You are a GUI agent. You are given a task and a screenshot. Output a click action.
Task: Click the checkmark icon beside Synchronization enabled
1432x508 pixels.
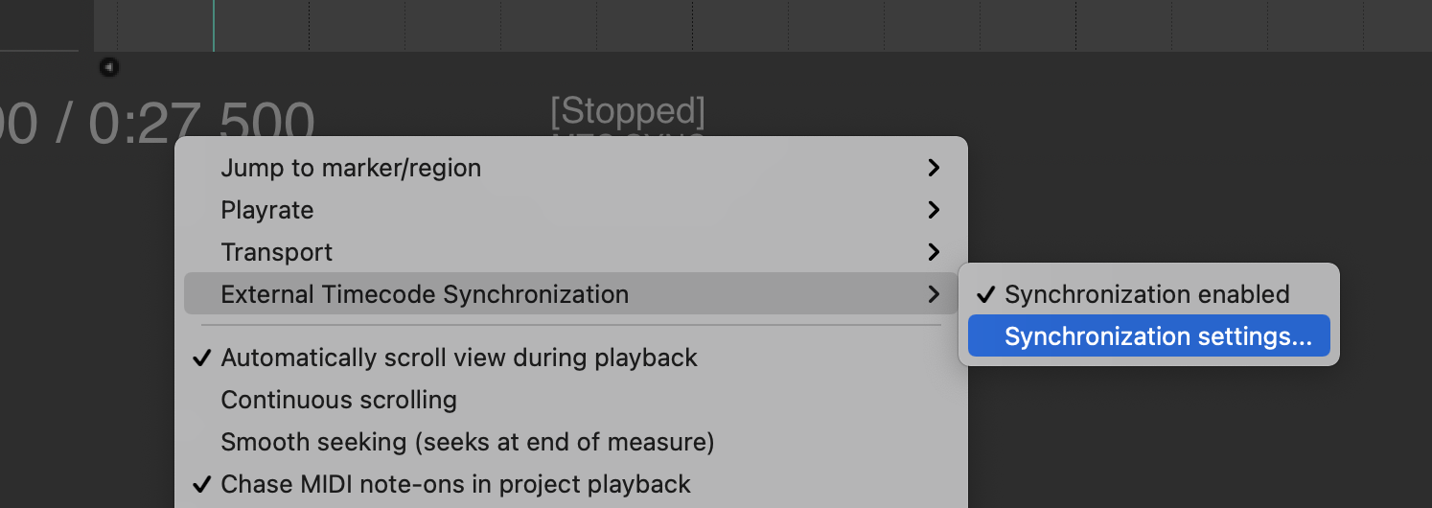pos(985,294)
